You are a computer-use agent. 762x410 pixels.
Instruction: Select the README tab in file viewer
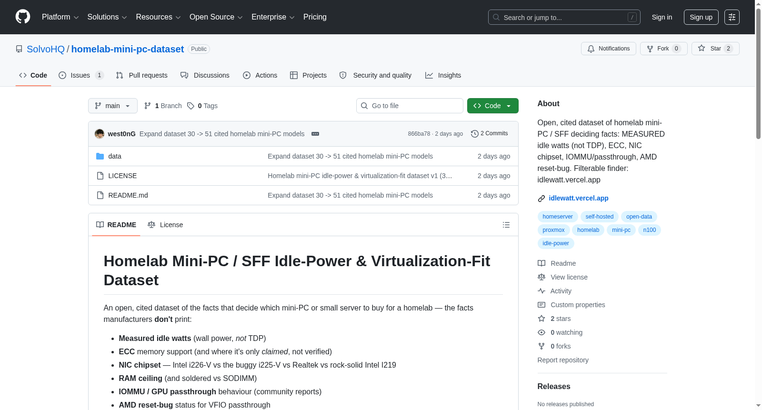tap(116, 225)
